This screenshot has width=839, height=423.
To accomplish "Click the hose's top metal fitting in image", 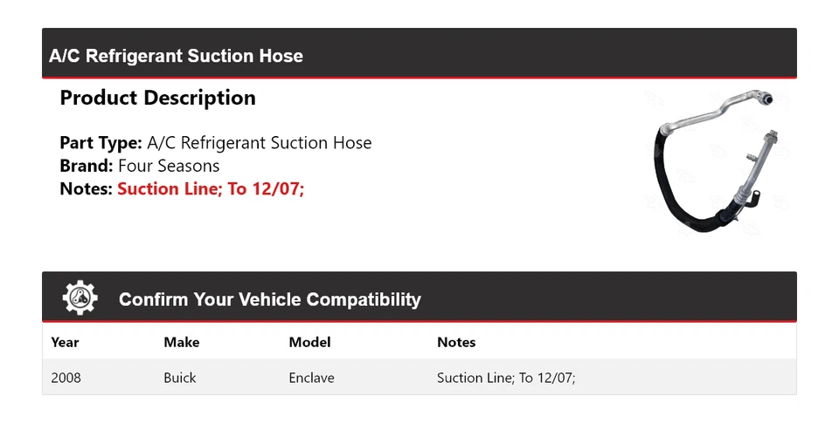I will pyautogui.click(x=762, y=99).
